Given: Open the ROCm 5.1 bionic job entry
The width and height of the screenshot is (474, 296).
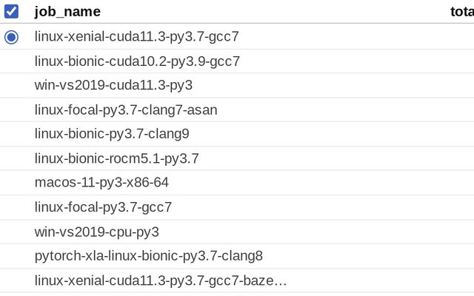Looking at the screenshot, I should point(116,158).
